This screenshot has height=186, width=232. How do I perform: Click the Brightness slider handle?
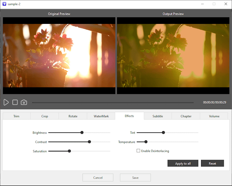[82, 133]
